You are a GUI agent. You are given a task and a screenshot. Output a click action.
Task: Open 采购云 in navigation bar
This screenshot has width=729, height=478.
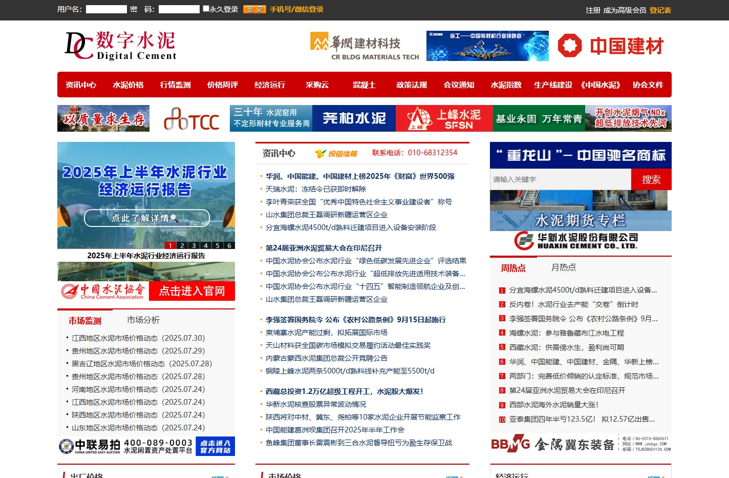(317, 85)
